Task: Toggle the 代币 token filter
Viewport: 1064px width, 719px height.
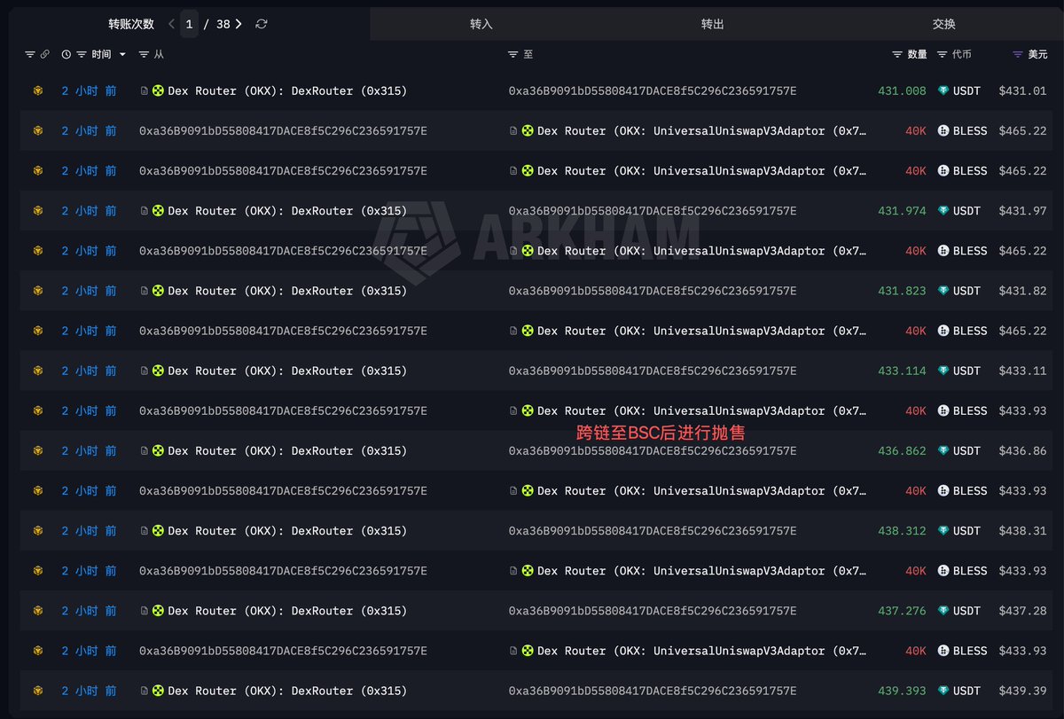Action: point(943,55)
